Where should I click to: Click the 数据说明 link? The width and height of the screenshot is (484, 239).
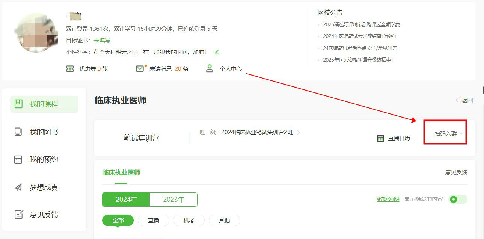[388, 199]
